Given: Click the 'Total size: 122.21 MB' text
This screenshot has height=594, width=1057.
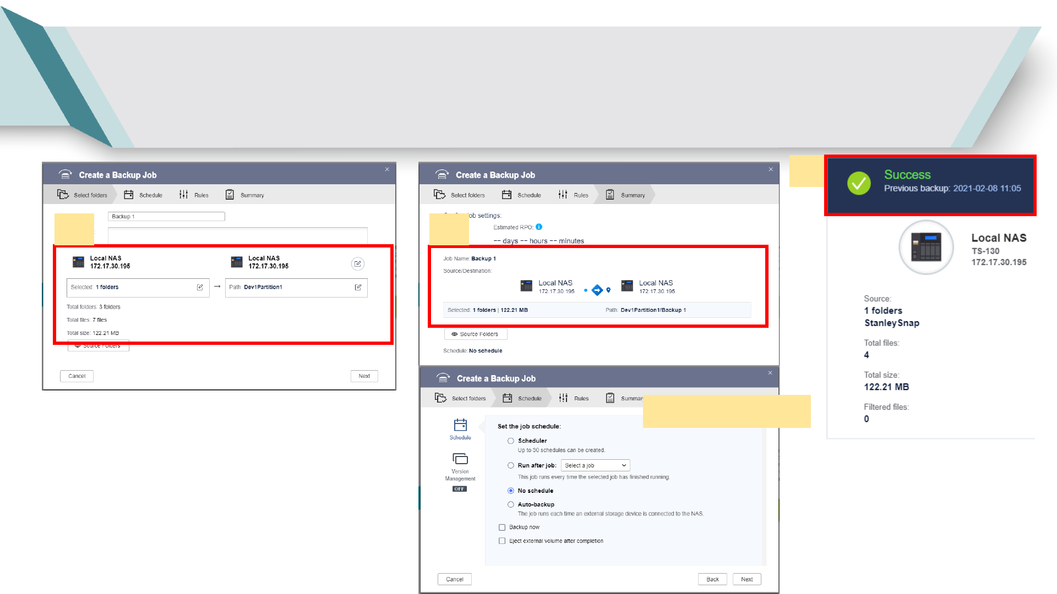Looking at the screenshot, I should tap(93, 333).
